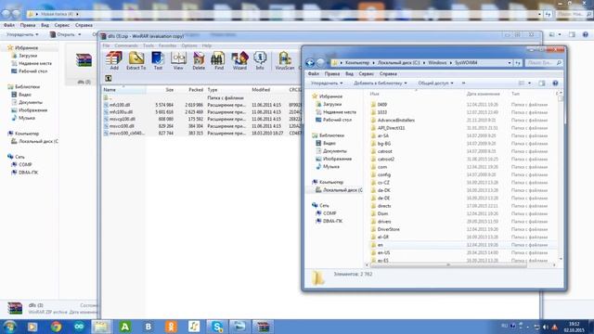Open the File menu in WinRAR

click(x=106, y=45)
